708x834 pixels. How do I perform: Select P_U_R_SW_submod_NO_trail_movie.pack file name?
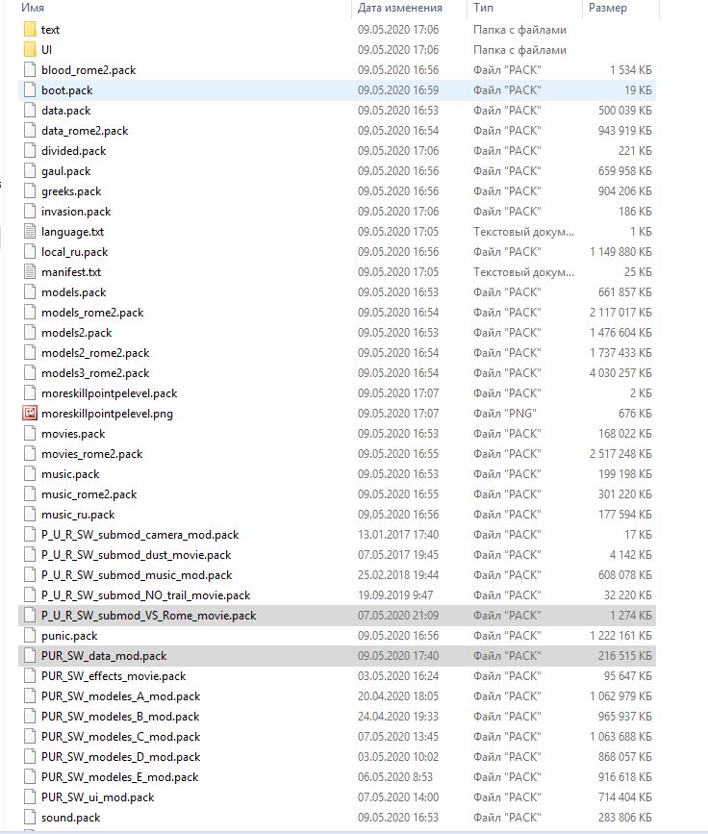click(146, 595)
